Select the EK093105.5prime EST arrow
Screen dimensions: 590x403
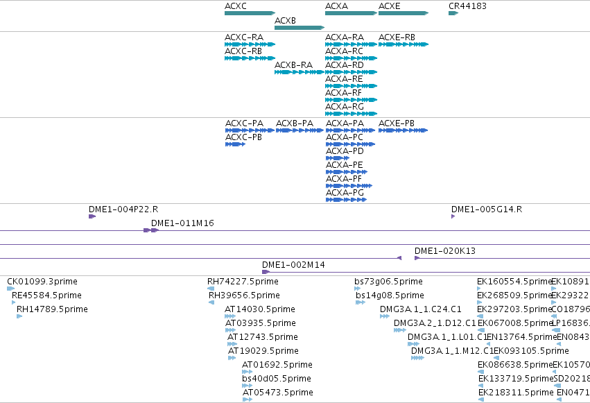[x=496, y=358]
